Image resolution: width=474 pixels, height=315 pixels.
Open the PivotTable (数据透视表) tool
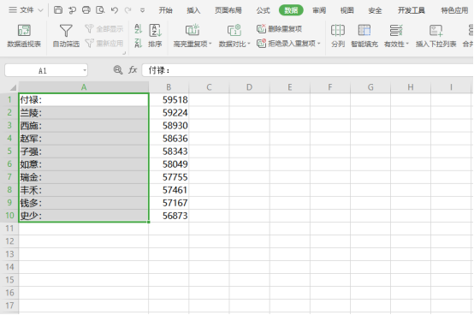(x=24, y=36)
